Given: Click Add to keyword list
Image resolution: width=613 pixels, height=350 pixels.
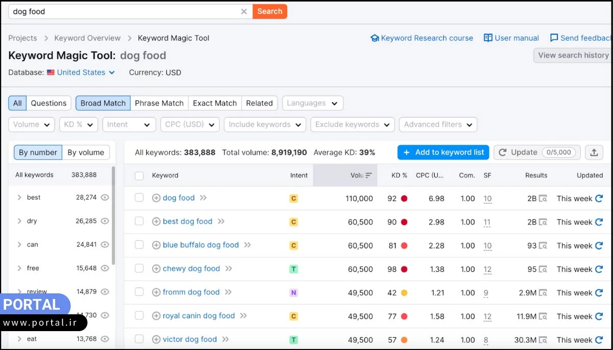Looking at the screenshot, I should tap(443, 152).
